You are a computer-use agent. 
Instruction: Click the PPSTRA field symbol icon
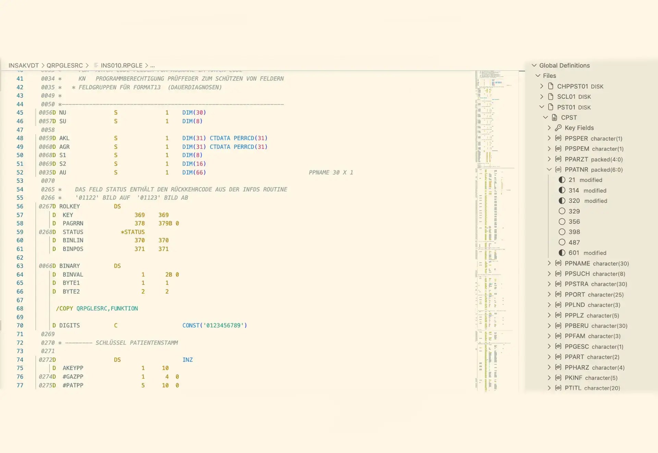558,284
